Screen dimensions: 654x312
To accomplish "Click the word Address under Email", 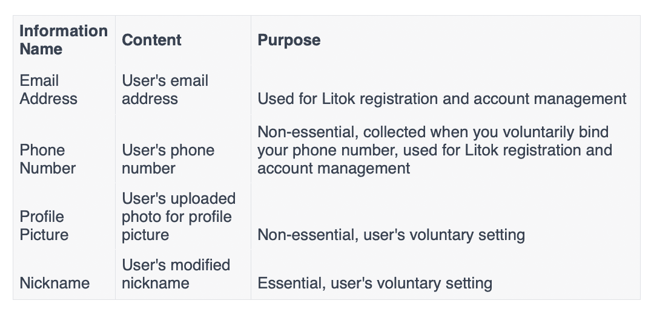I will [x=48, y=99].
